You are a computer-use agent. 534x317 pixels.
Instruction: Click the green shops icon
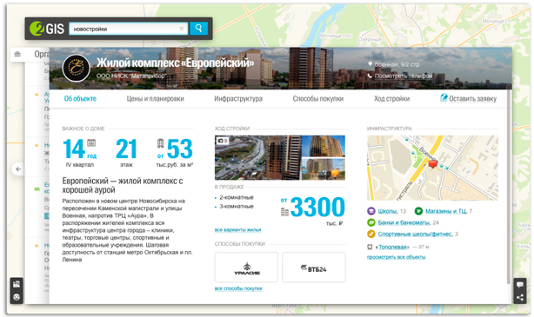(418, 211)
